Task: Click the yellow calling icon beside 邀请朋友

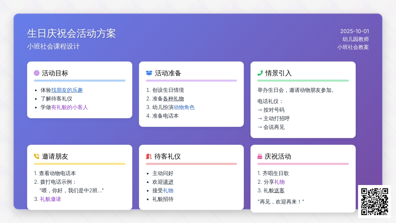Action: point(37,156)
